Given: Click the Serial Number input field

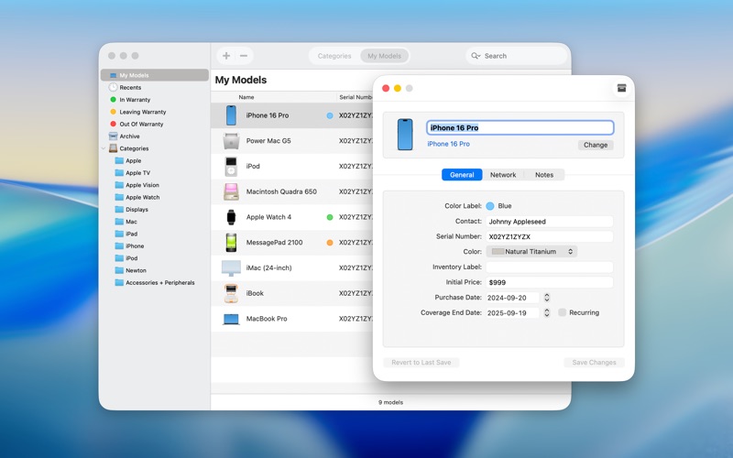Looking at the screenshot, I should tap(549, 236).
